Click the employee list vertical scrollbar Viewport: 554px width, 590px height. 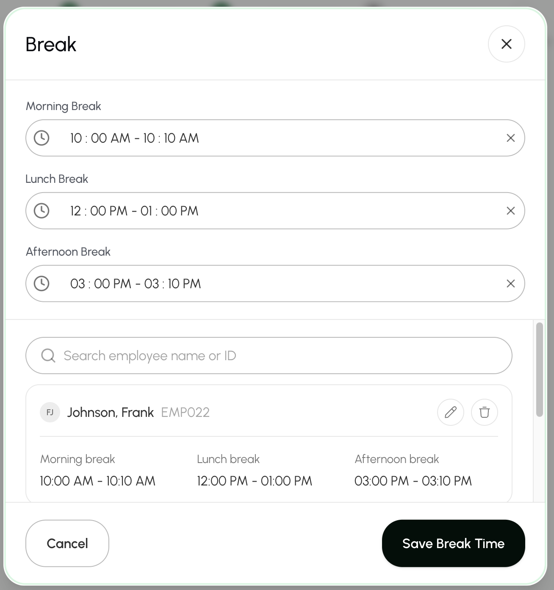539,370
